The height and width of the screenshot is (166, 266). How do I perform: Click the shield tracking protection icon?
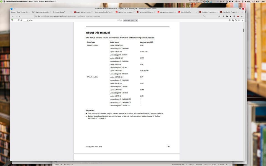click(36, 16)
